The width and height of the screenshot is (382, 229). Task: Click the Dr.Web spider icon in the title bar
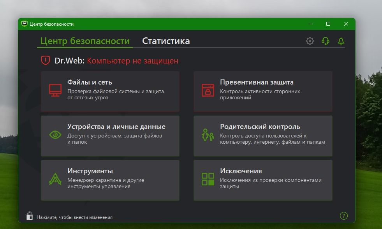point(25,24)
